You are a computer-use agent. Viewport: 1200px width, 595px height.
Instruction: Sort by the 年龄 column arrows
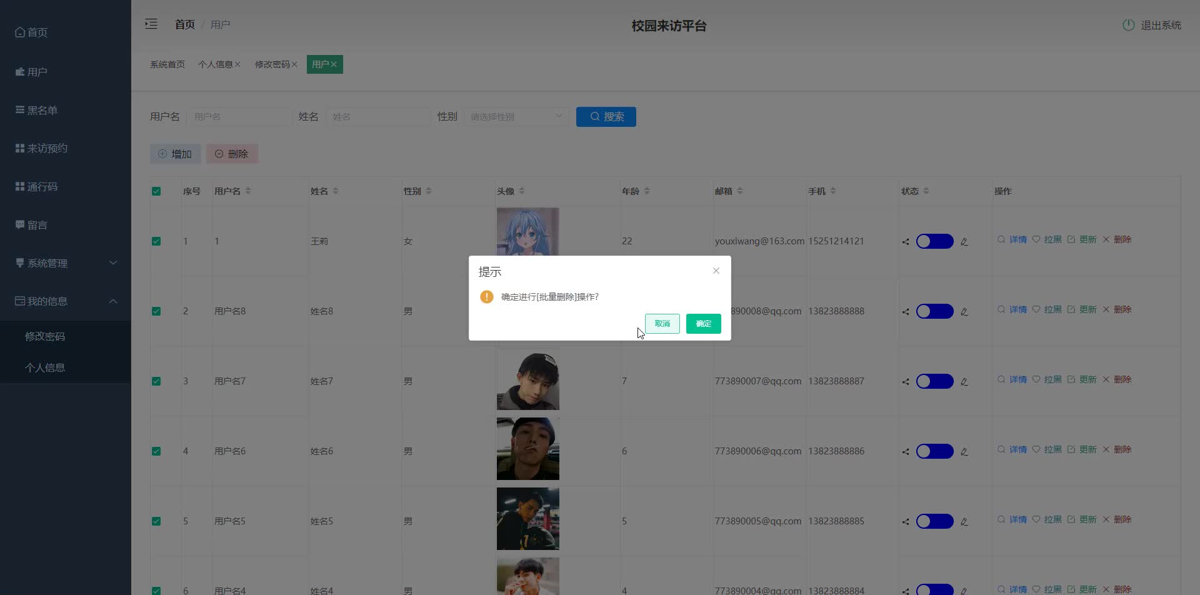tap(647, 191)
